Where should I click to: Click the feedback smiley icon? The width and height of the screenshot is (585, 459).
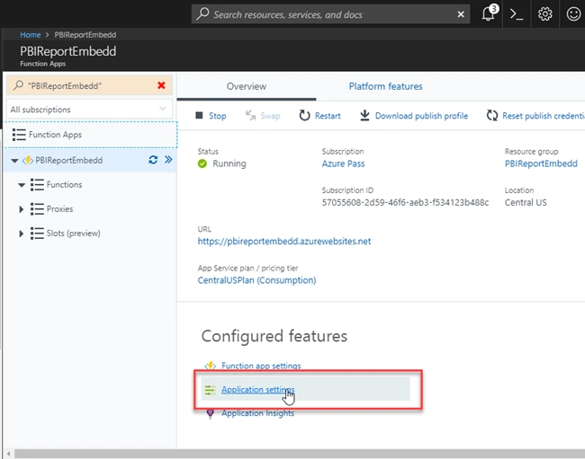[573, 14]
